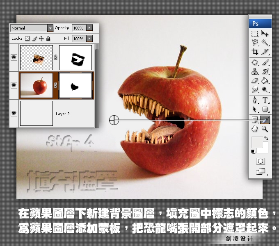Select the dinosaur mouth layer mask thumbnail

click(x=75, y=57)
